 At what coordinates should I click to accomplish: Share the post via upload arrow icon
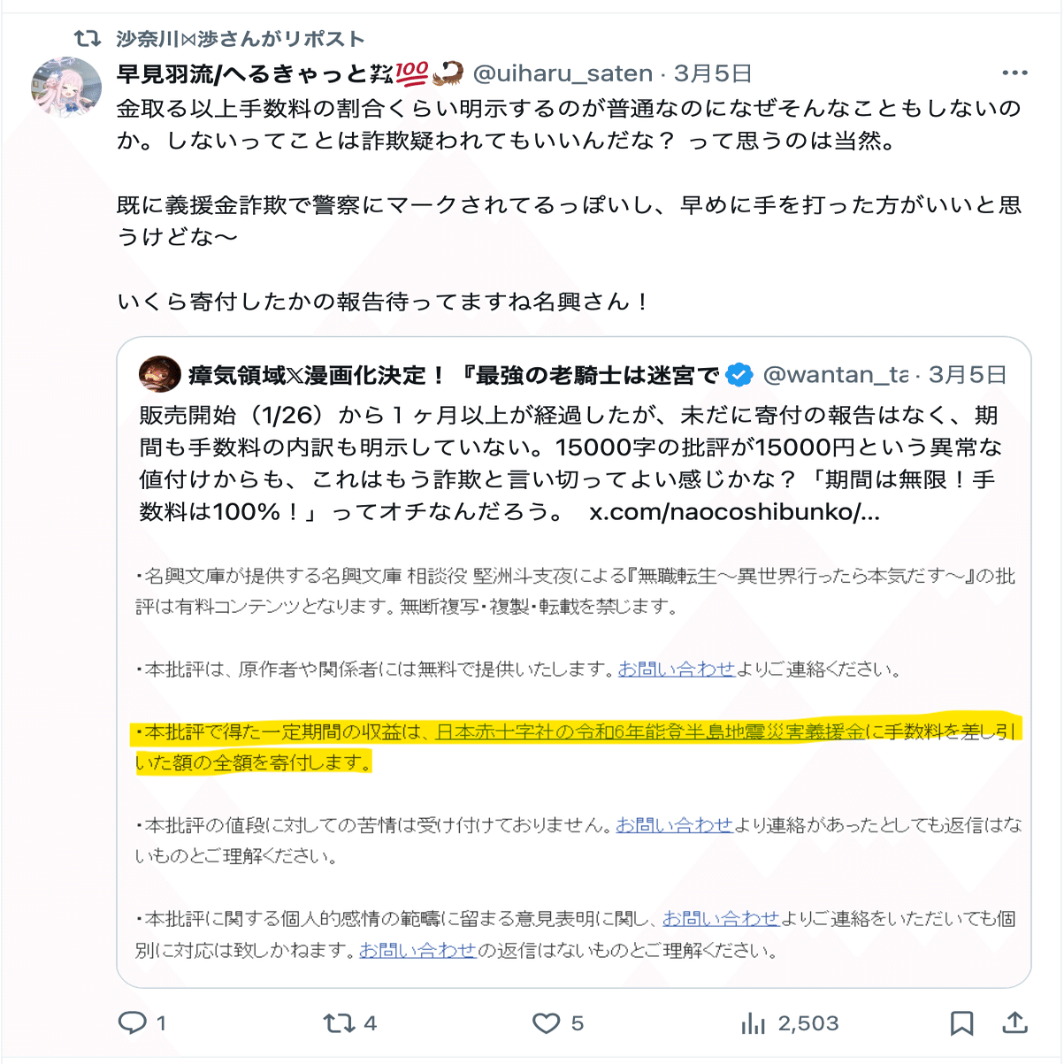(x=1014, y=1022)
